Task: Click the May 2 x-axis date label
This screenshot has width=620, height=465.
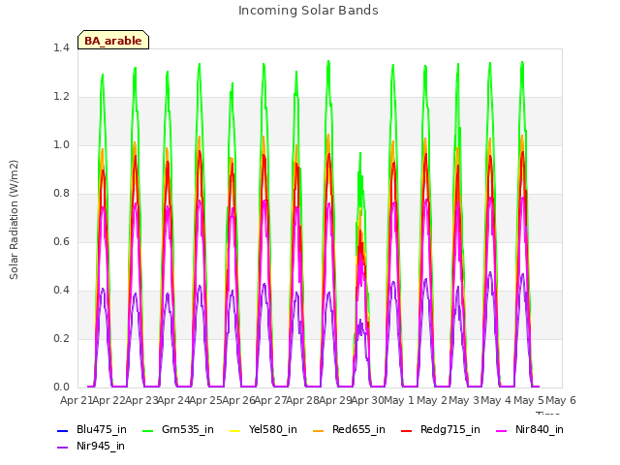Action: [432, 400]
